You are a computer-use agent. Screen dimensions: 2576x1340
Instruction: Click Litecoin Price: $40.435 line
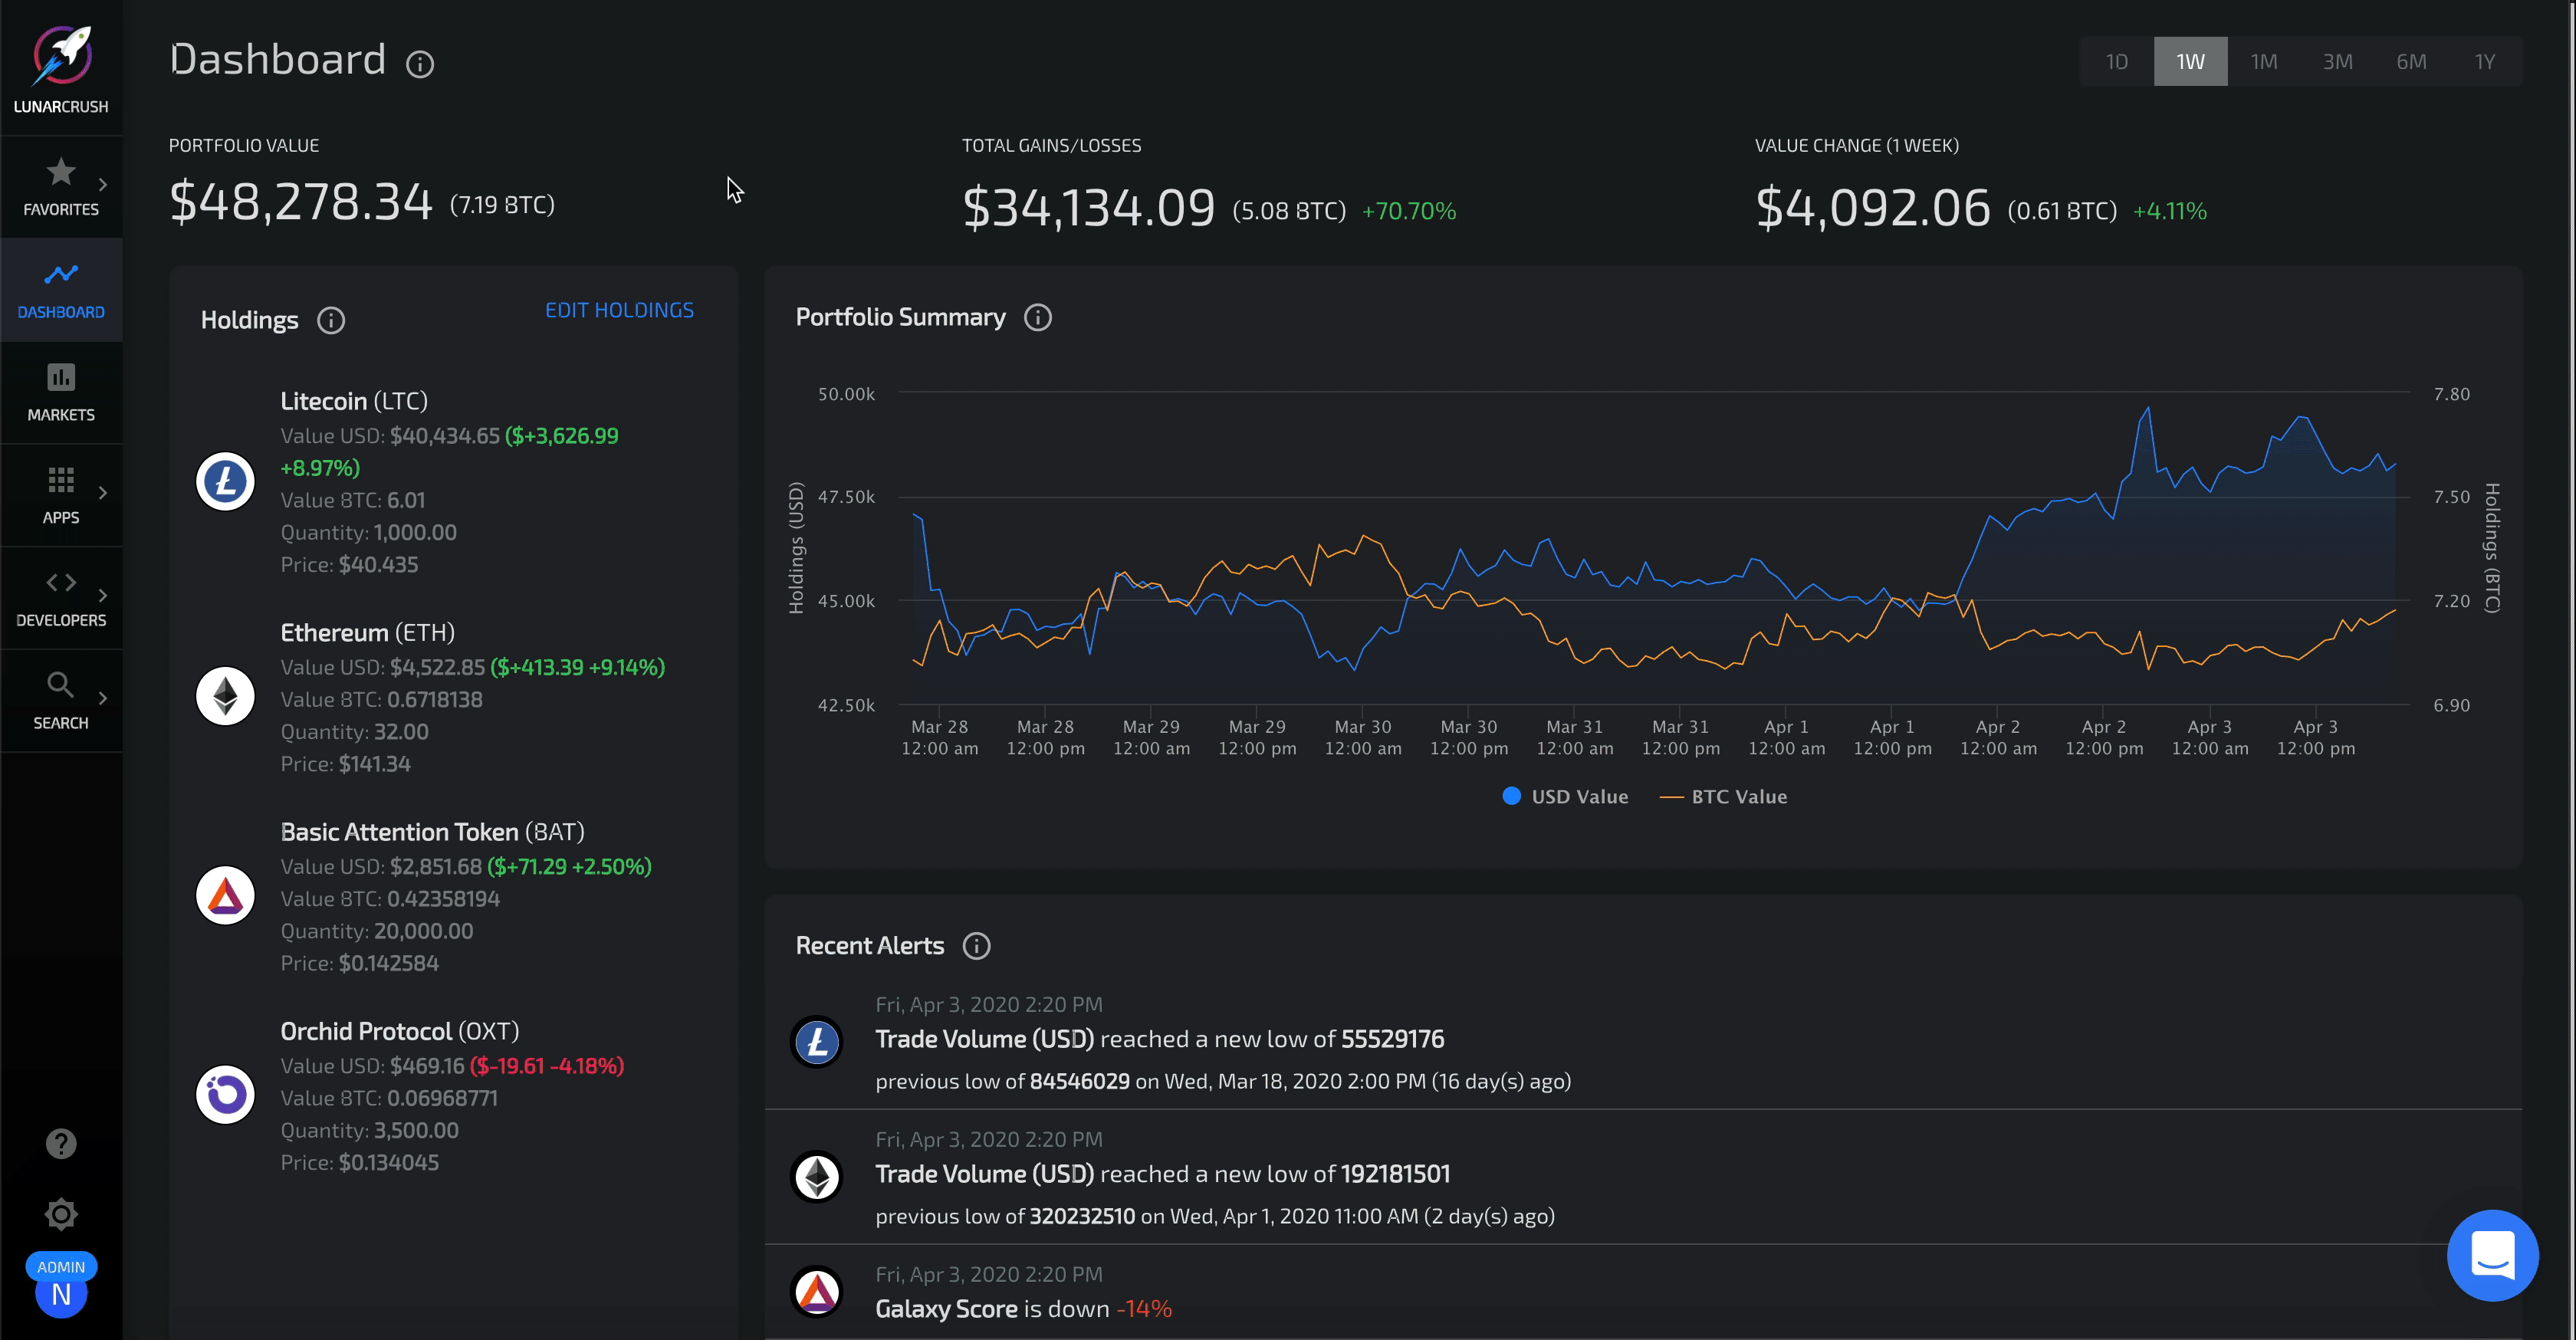coord(349,565)
